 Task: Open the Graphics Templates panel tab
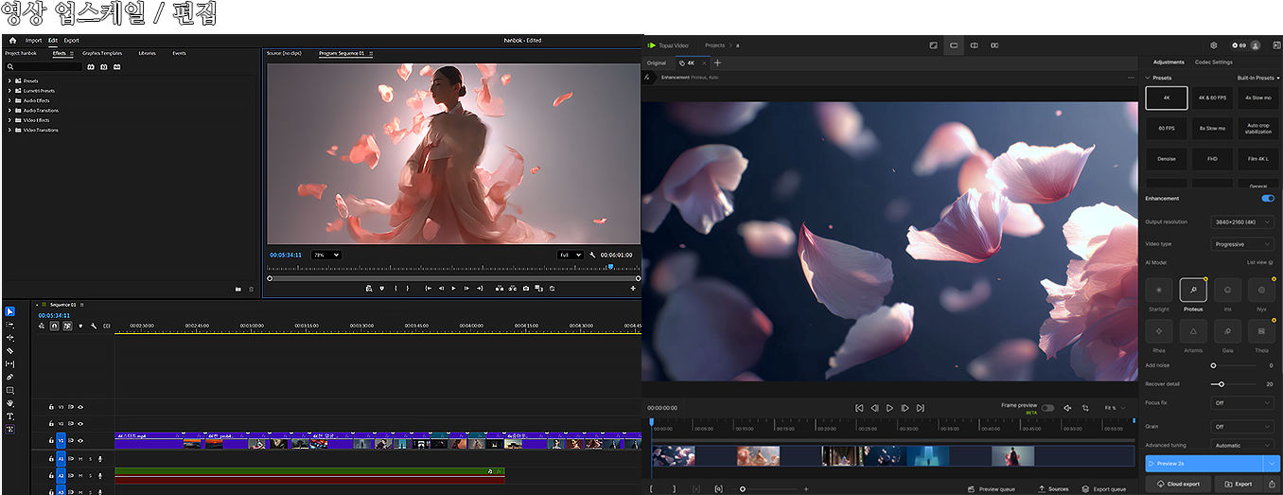tap(102, 54)
